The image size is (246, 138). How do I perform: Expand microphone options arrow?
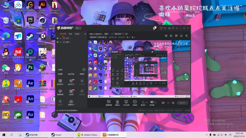[x=147, y=102]
